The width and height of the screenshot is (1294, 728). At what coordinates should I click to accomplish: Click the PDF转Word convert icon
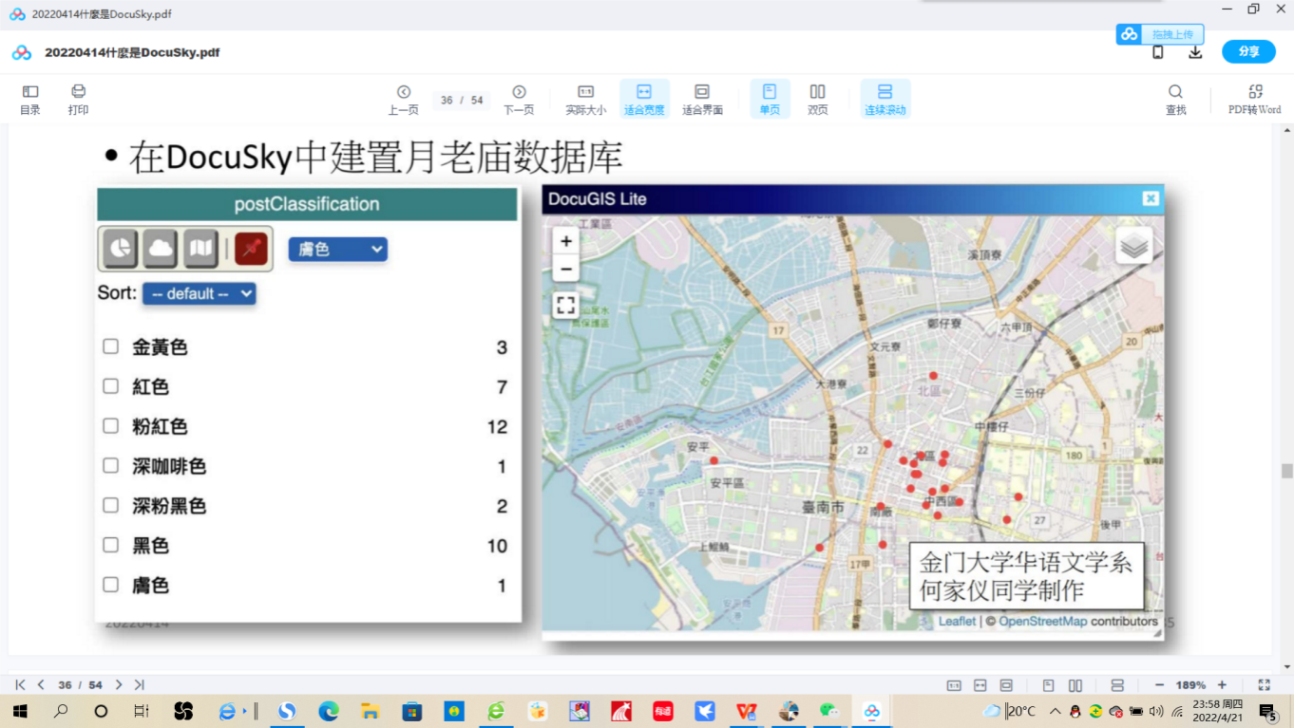tap(1254, 99)
